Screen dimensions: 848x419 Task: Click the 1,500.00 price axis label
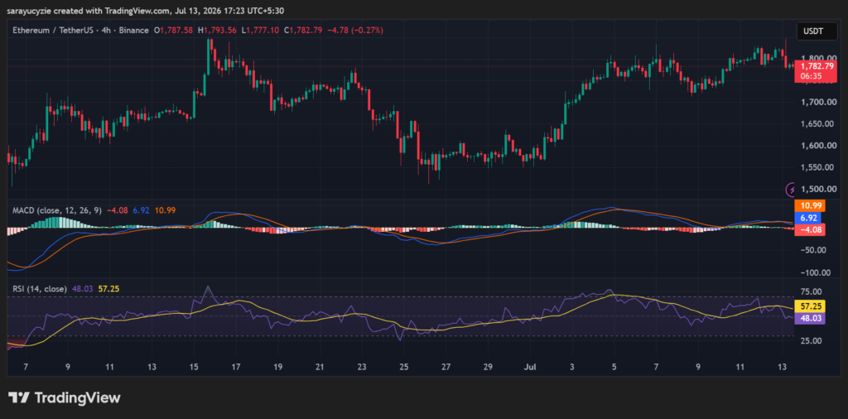click(x=818, y=189)
